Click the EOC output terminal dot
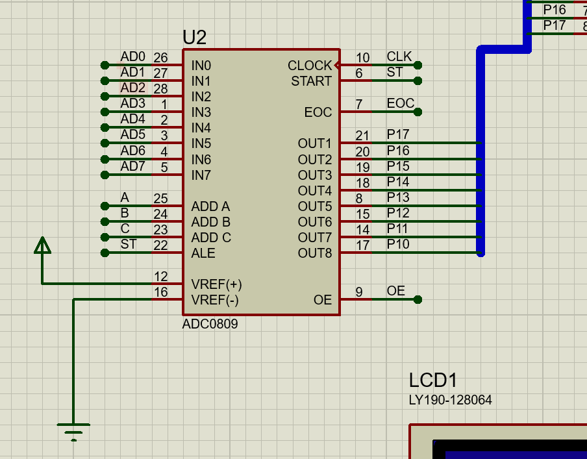587x459 pixels. (x=419, y=112)
